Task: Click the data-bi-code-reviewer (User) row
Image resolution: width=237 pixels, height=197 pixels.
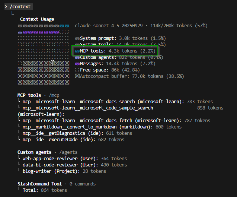Action: tap(73, 165)
